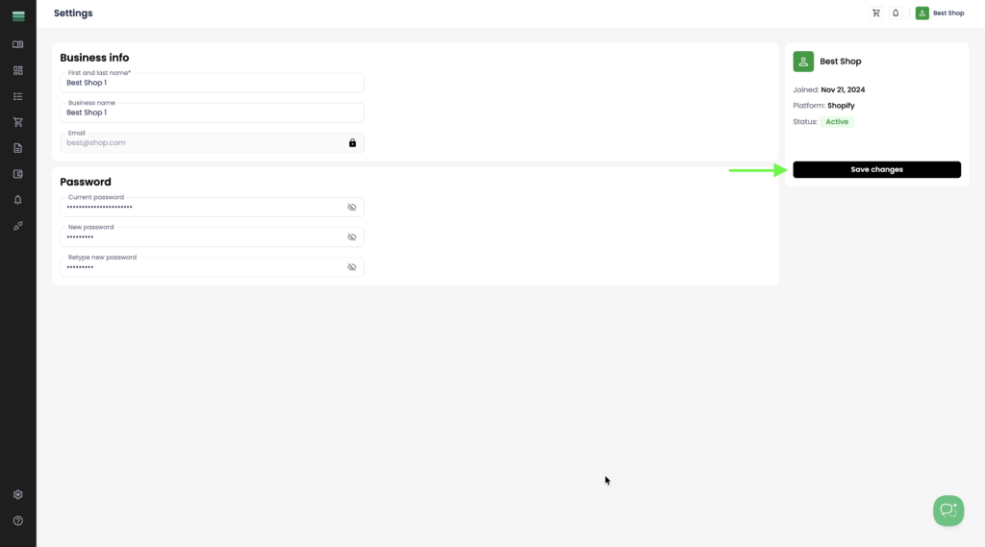Show the current password text
Viewport: 985px width, 547px height.
[x=352, y=208]
